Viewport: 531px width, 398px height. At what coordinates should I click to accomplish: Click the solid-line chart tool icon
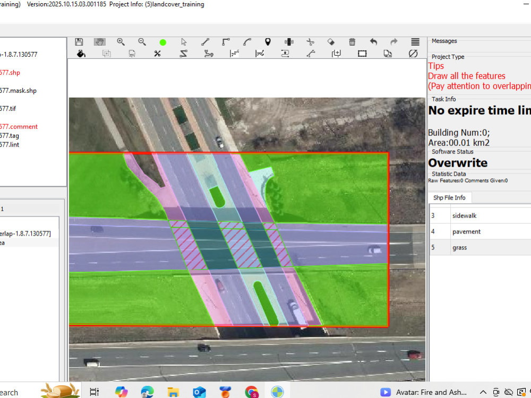pos(260,54)
